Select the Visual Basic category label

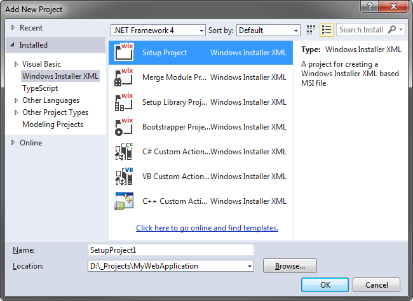pos(41,64)
